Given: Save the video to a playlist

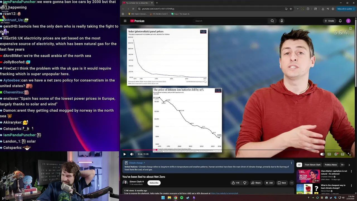Looking at the screenshot, I should pos(282,183).
